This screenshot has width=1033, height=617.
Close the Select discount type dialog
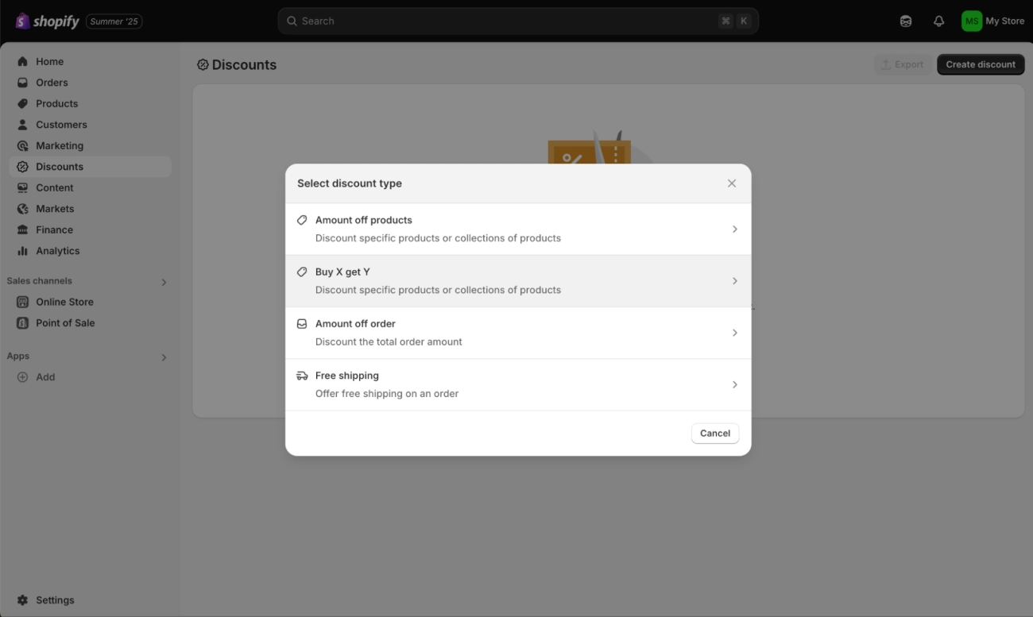point(732,183)
